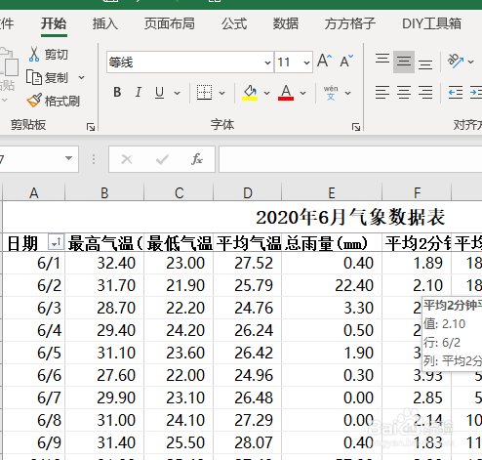Switch to 开始 tab
The height and width of the screenshot is (460, 482).
tap(54, 23)
